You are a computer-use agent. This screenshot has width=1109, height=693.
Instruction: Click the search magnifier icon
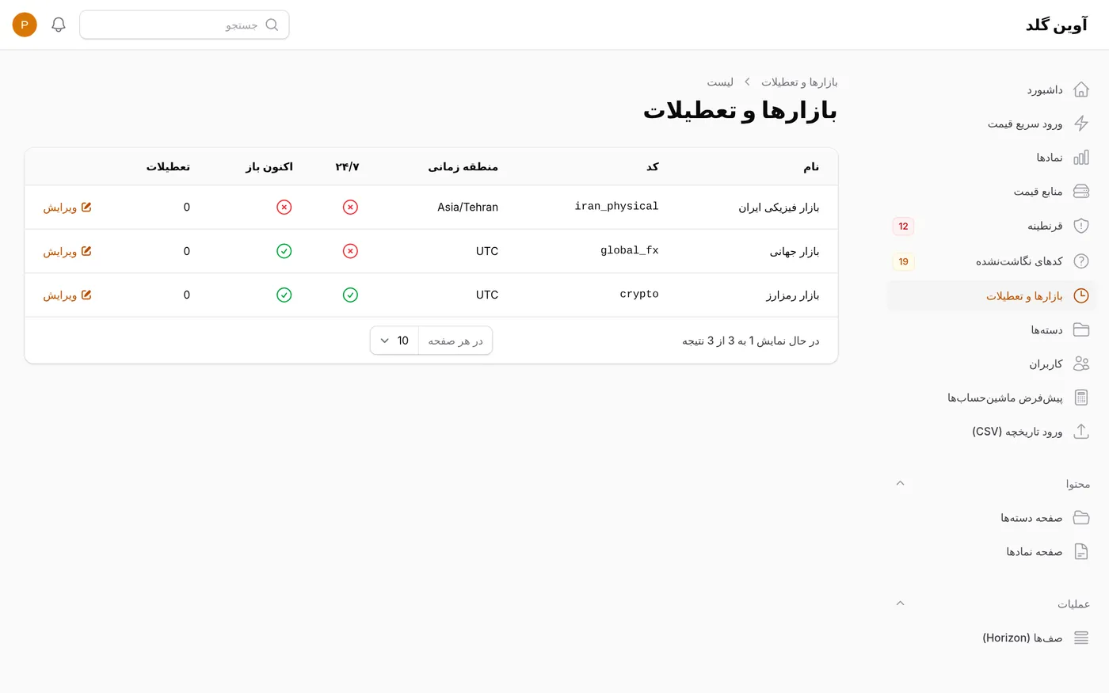272,25
